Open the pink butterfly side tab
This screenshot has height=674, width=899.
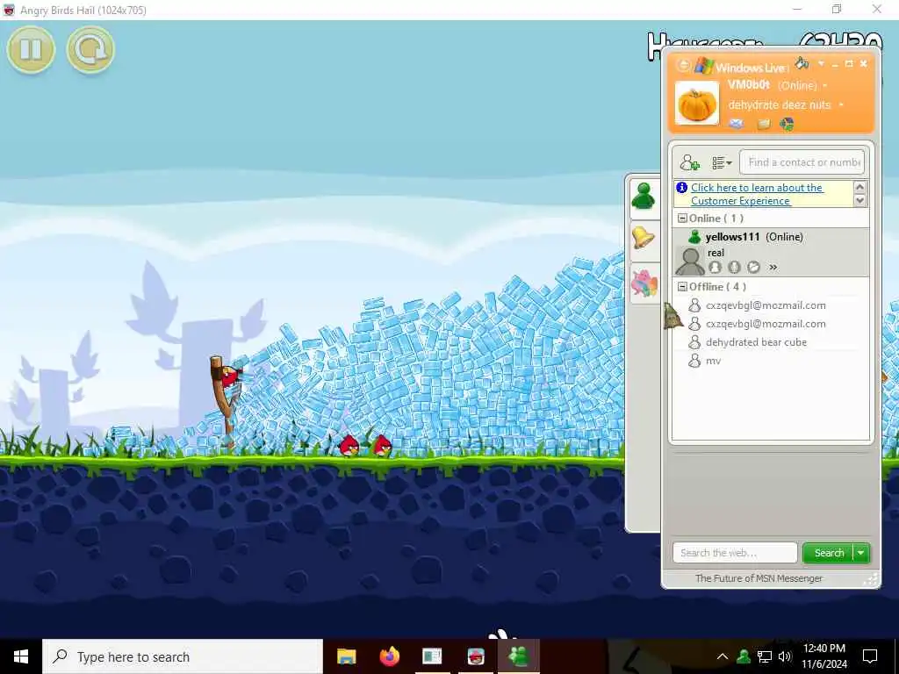644,283
